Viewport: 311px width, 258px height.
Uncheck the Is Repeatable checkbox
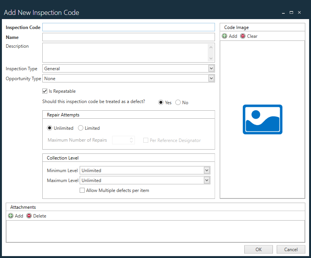[45, 91]
